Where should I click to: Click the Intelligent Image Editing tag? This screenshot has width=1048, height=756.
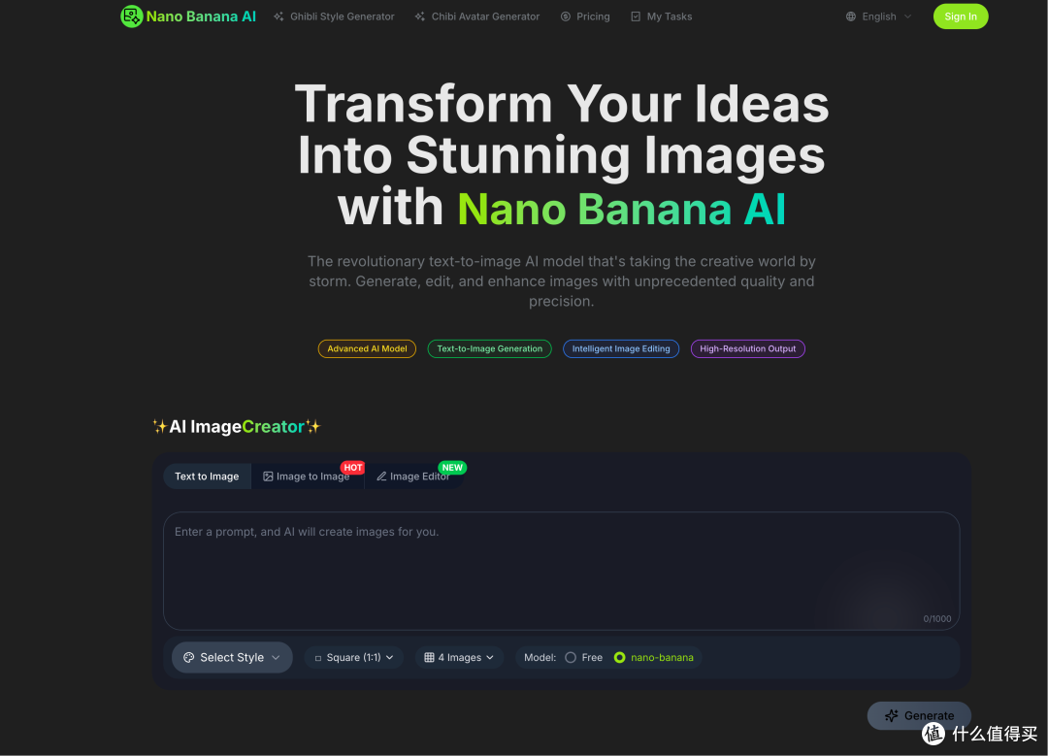point(621,349)
